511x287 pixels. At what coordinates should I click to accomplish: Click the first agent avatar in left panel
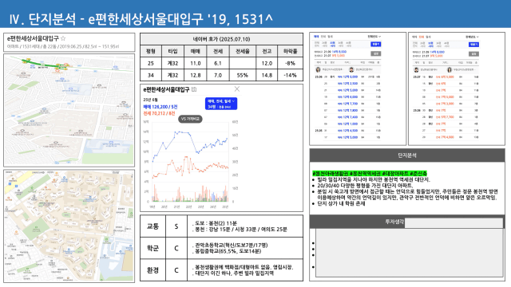click(x=318, y=69)
